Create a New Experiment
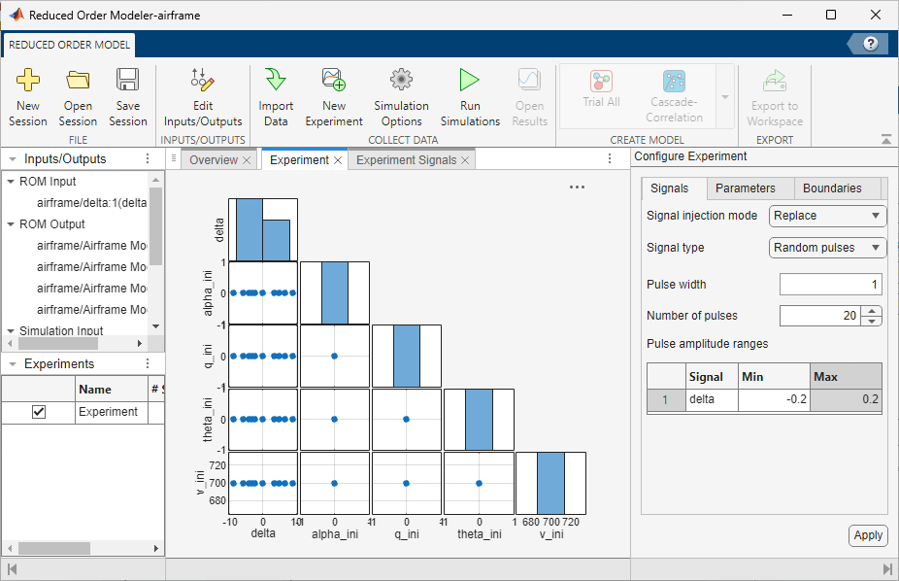Screen dimensions: 899x581 (333, 94)
